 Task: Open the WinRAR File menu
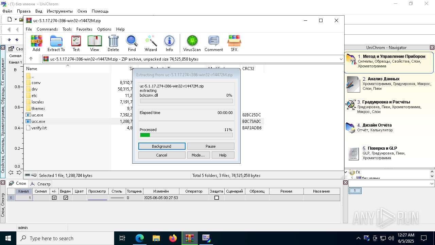pyautogui.click(x=29, y=29)
